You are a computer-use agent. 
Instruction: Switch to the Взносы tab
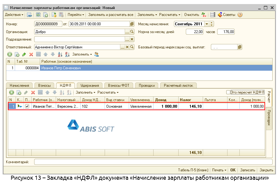pyautogui.click(x=44, y=86)
